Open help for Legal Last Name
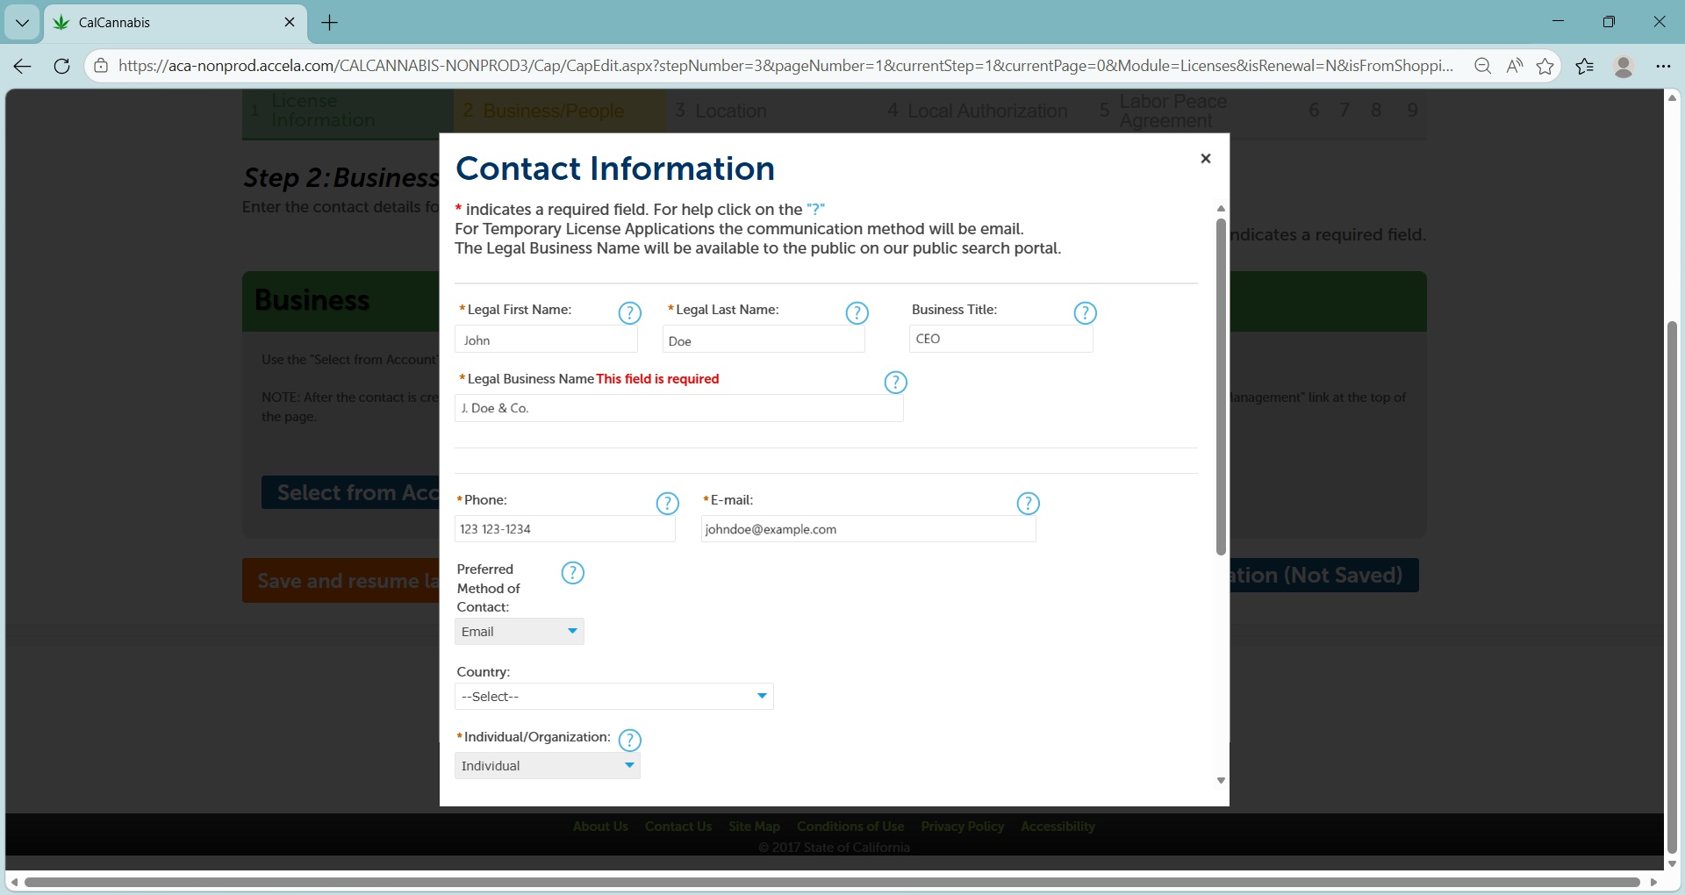 click(857, 313)
